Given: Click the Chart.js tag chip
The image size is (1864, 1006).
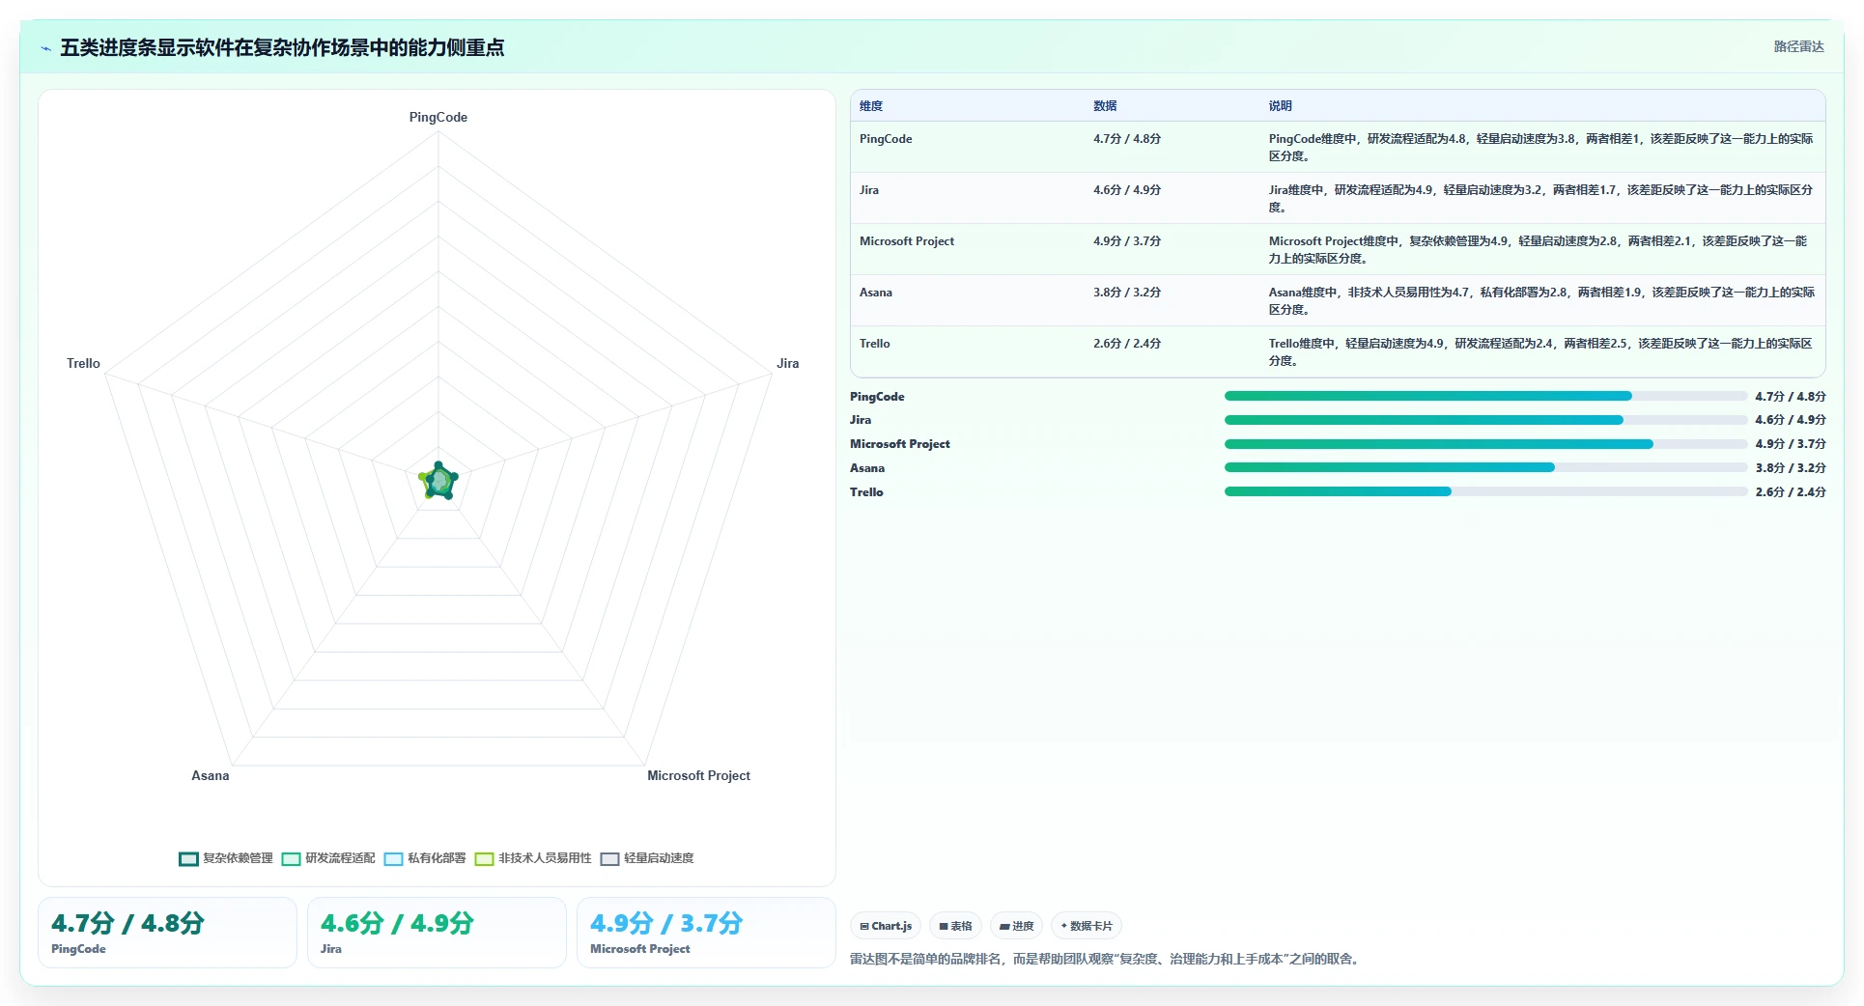Looking at the screenshot, I should [x=886, y=926].
